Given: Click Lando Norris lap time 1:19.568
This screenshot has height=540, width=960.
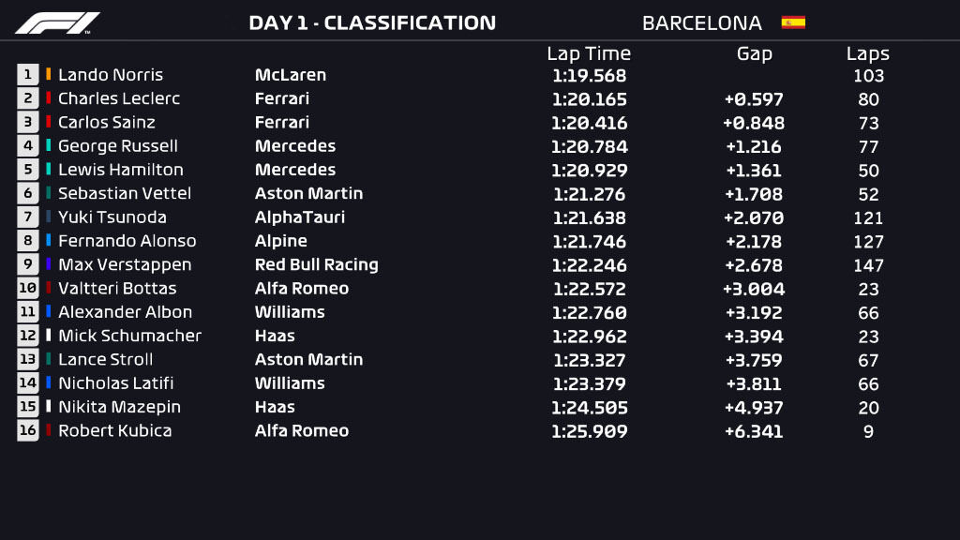Looking at the screenshot, I should (x=589, y=75).
